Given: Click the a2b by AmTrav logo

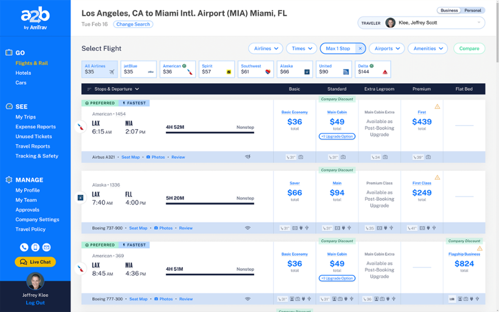Looking at the screenshot, I should 35,19.
